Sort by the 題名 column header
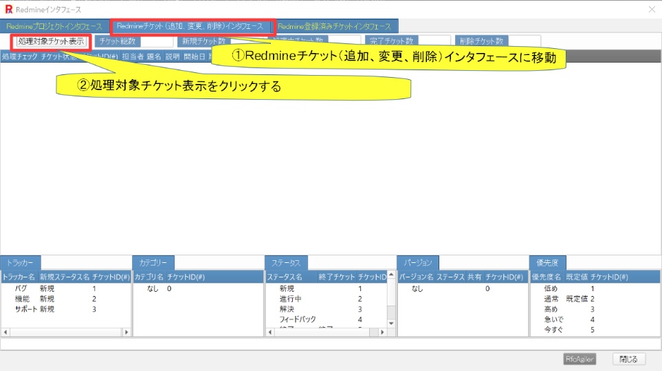 (x=154, y=56)
